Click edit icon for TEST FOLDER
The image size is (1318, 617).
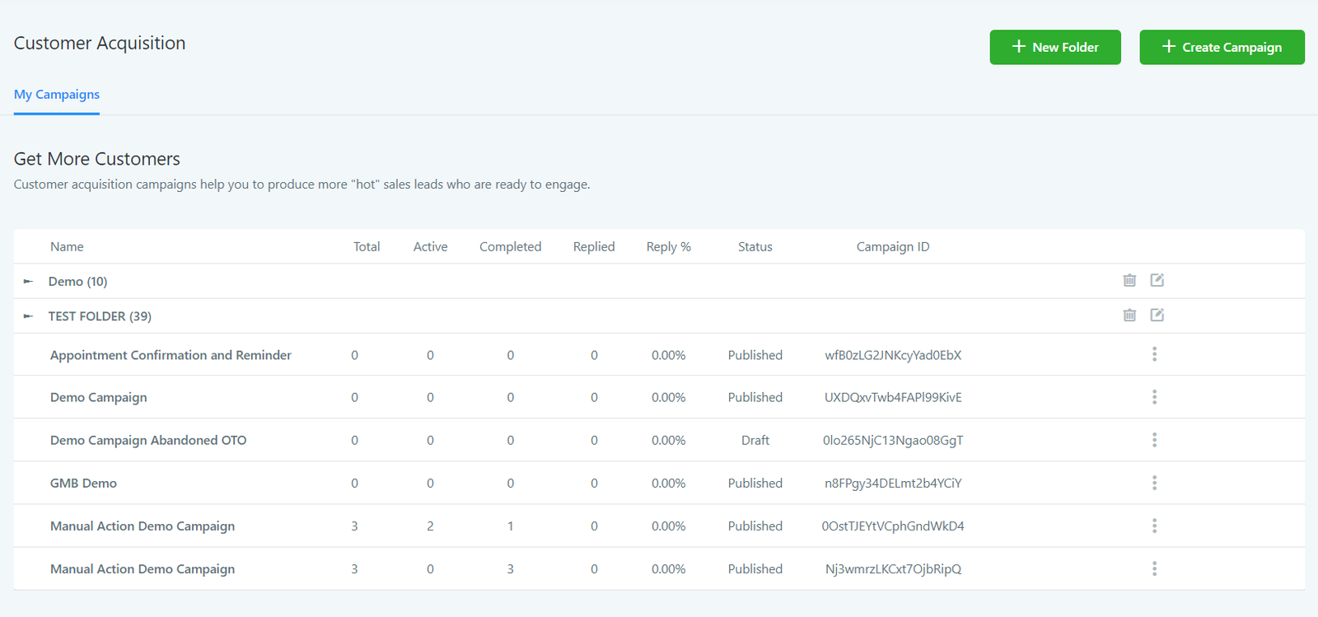1157,316
